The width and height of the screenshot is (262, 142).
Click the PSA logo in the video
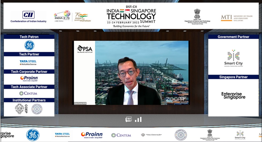click(85, 49)
